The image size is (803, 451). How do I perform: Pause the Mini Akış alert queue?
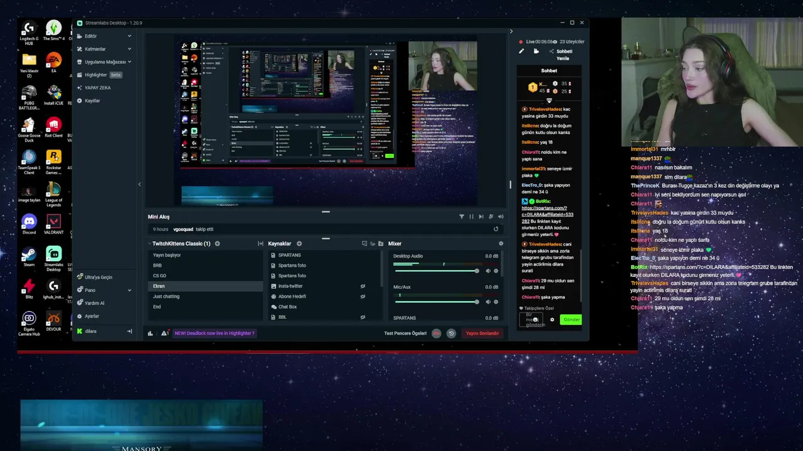pyautogui.click(x=471, y=217)
